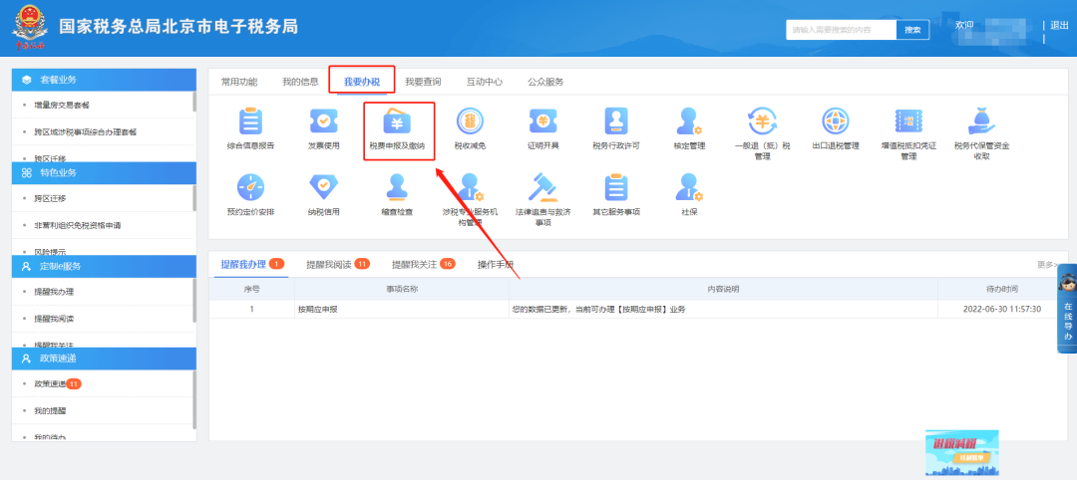This screenshot has width=1077, height=480.
Task: Switch to 常用功能 tab
Action: (239, 82)
